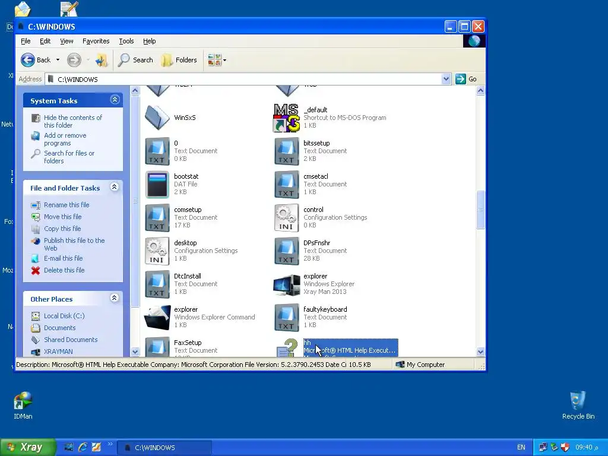Open the Edit menu
The height and width of the screenshot is (456, 608).
[45, 41]
